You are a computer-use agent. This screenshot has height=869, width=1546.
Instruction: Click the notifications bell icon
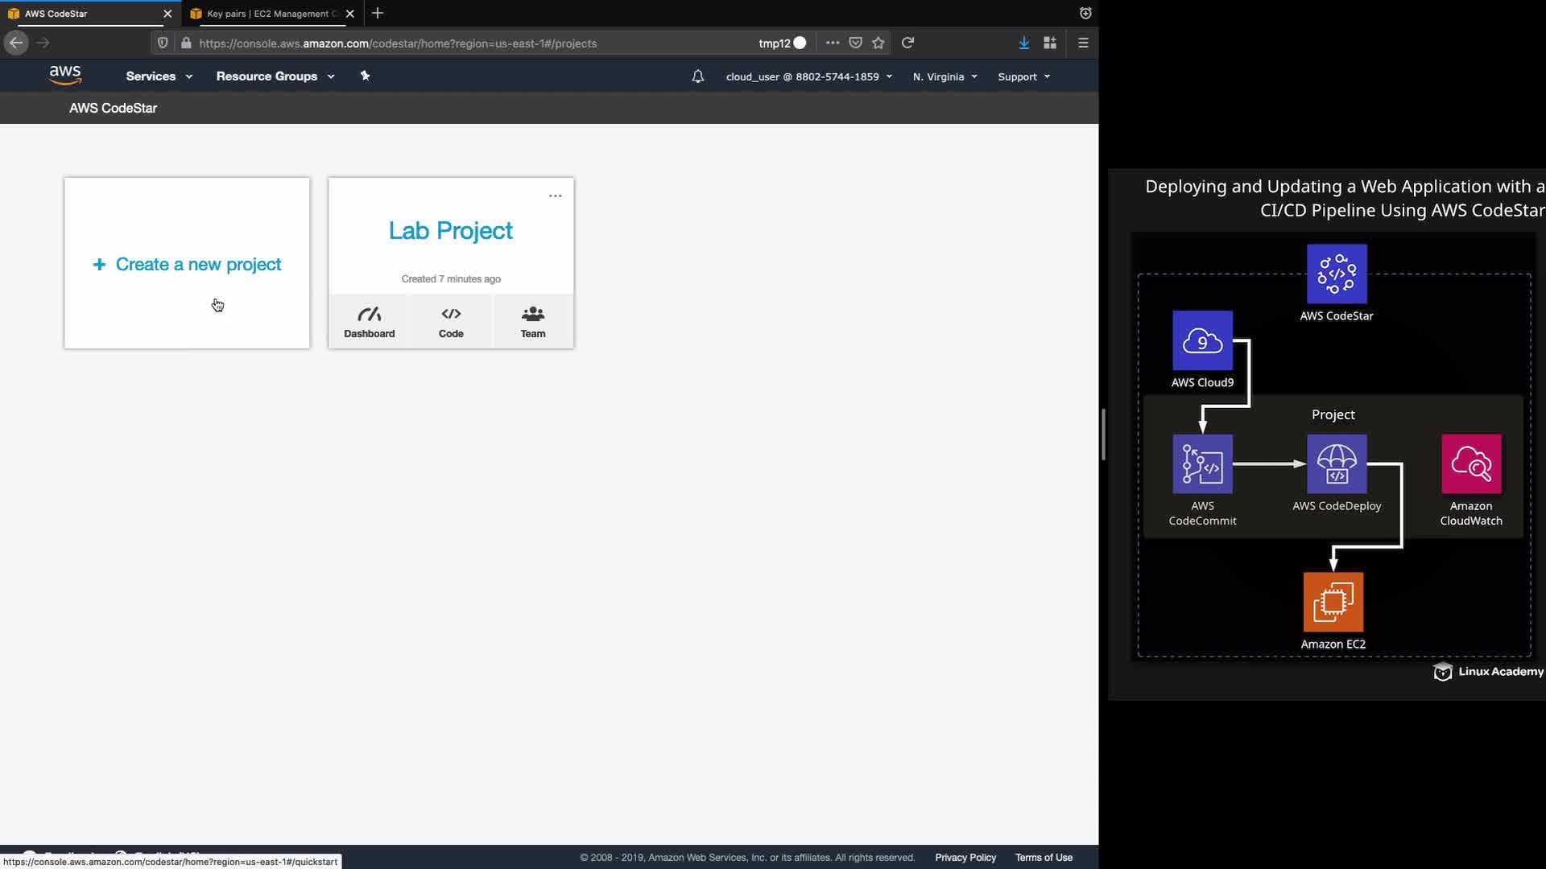697,76
